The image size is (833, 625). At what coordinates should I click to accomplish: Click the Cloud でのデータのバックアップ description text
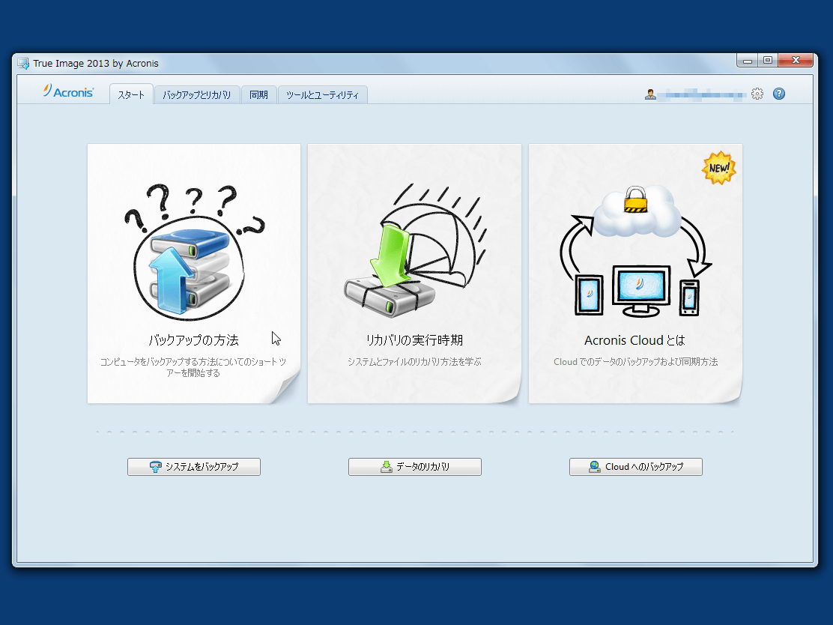point(635,362)
